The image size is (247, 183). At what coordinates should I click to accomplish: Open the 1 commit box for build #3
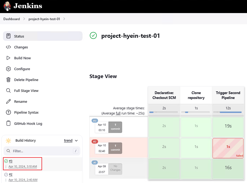pos(115,127)
